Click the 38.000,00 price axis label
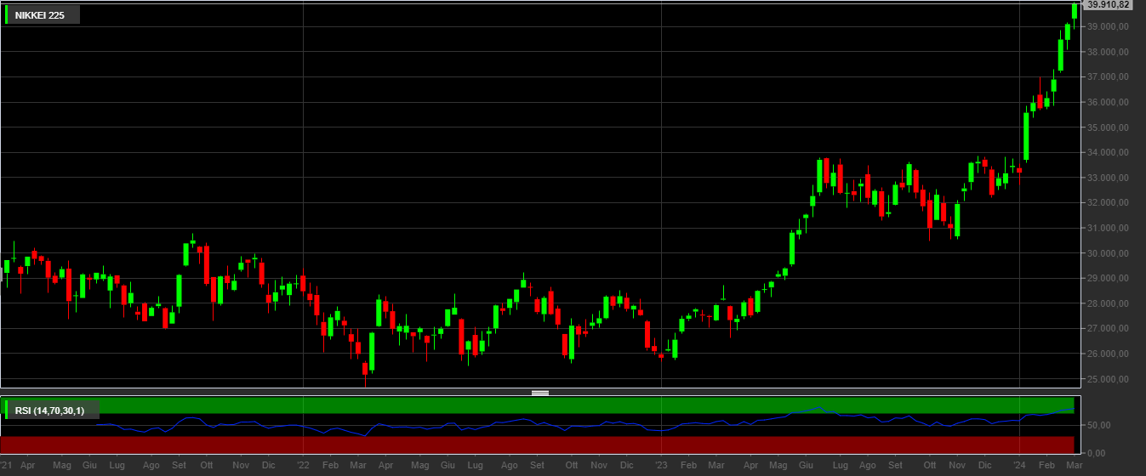Image resolution: width=1146 pixels, height=476 pixels. coord(1108,52)
